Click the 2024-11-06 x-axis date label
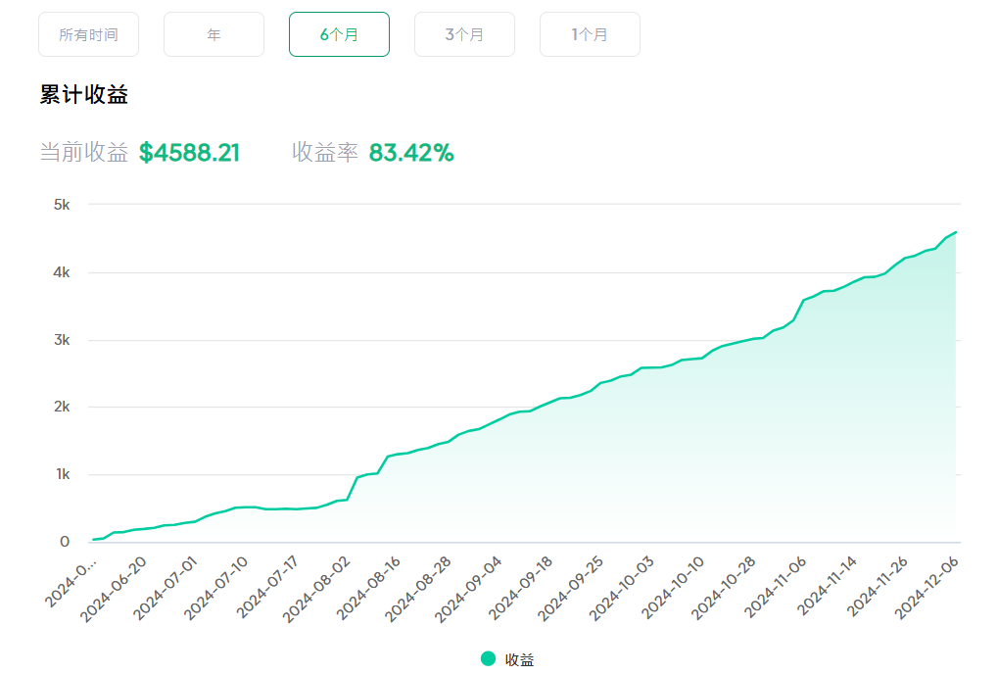The width and height of the screenshot is (997, 676). (775, 589)
